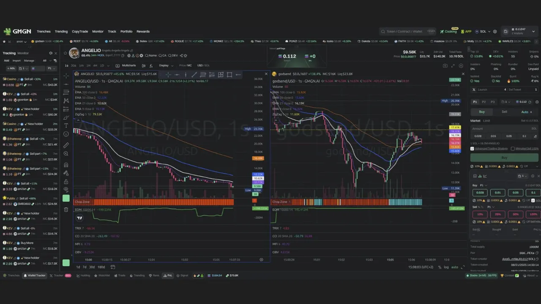
Task: Click the X Launch icon
Action: (x=474, y=90)
